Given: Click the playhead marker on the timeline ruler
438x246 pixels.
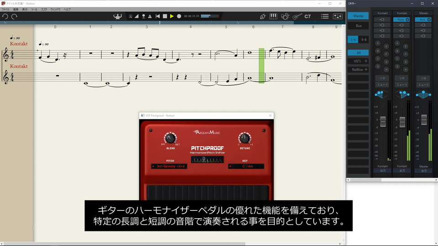Looking at the screenshot, I should 160,23.
